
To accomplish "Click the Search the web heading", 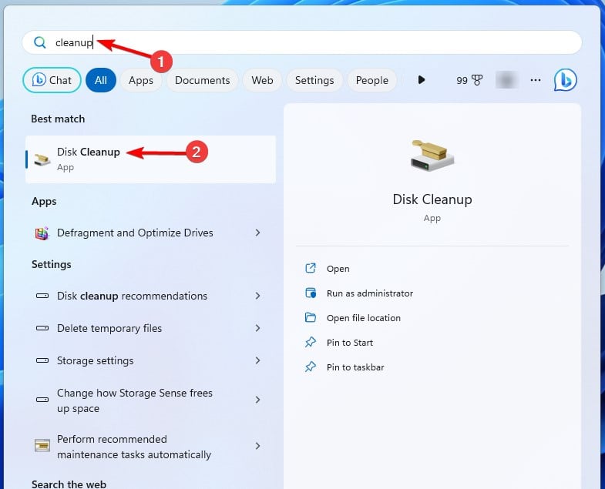I will (x=69, y=484).
